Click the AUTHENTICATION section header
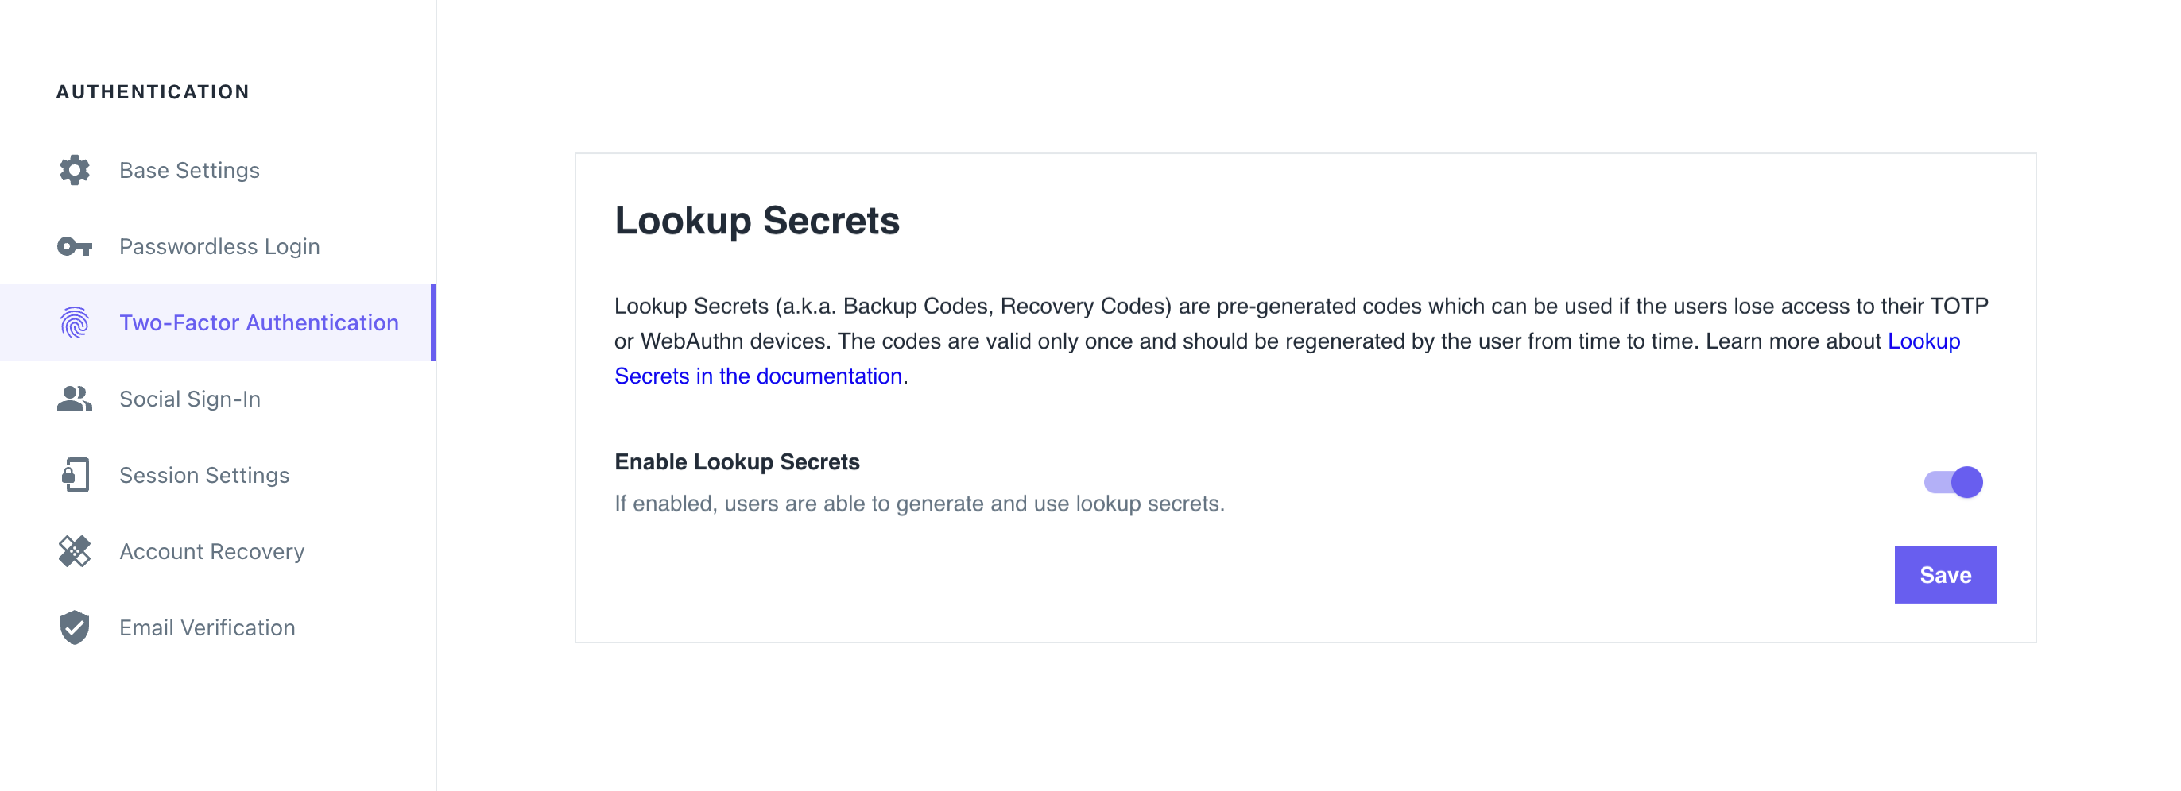 tap(153, 91)
